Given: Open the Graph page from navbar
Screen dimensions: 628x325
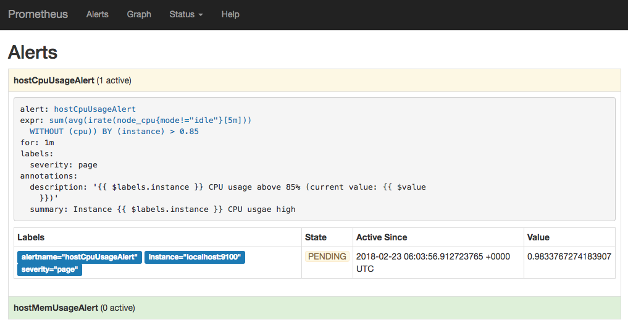Looking at the screenshot, I should tap(138, 14).
